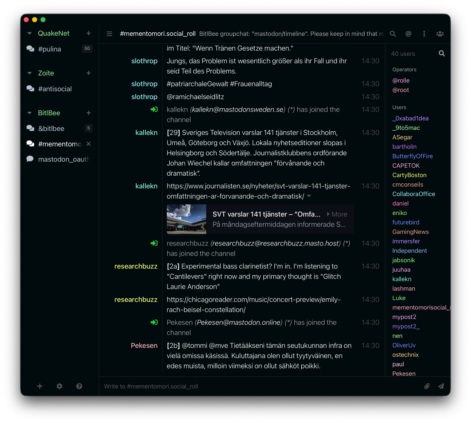Search users in the user list

(441, 53)
